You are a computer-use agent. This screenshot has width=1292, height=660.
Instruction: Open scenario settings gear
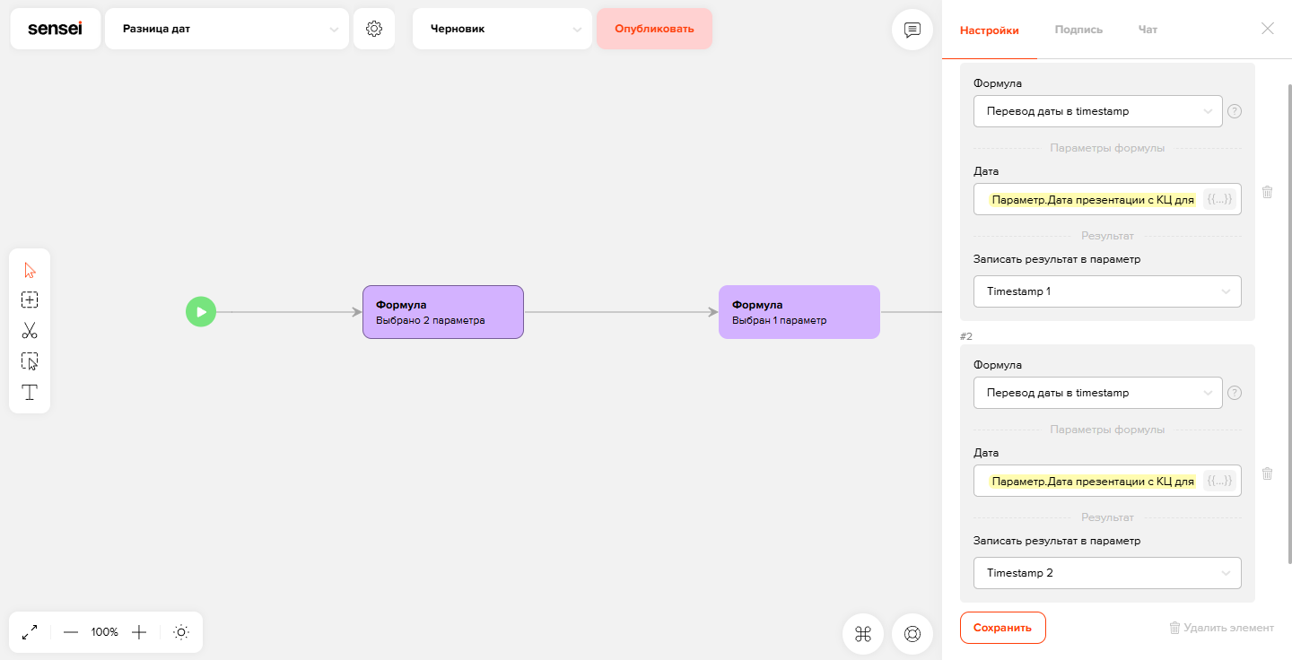(374, 29)
